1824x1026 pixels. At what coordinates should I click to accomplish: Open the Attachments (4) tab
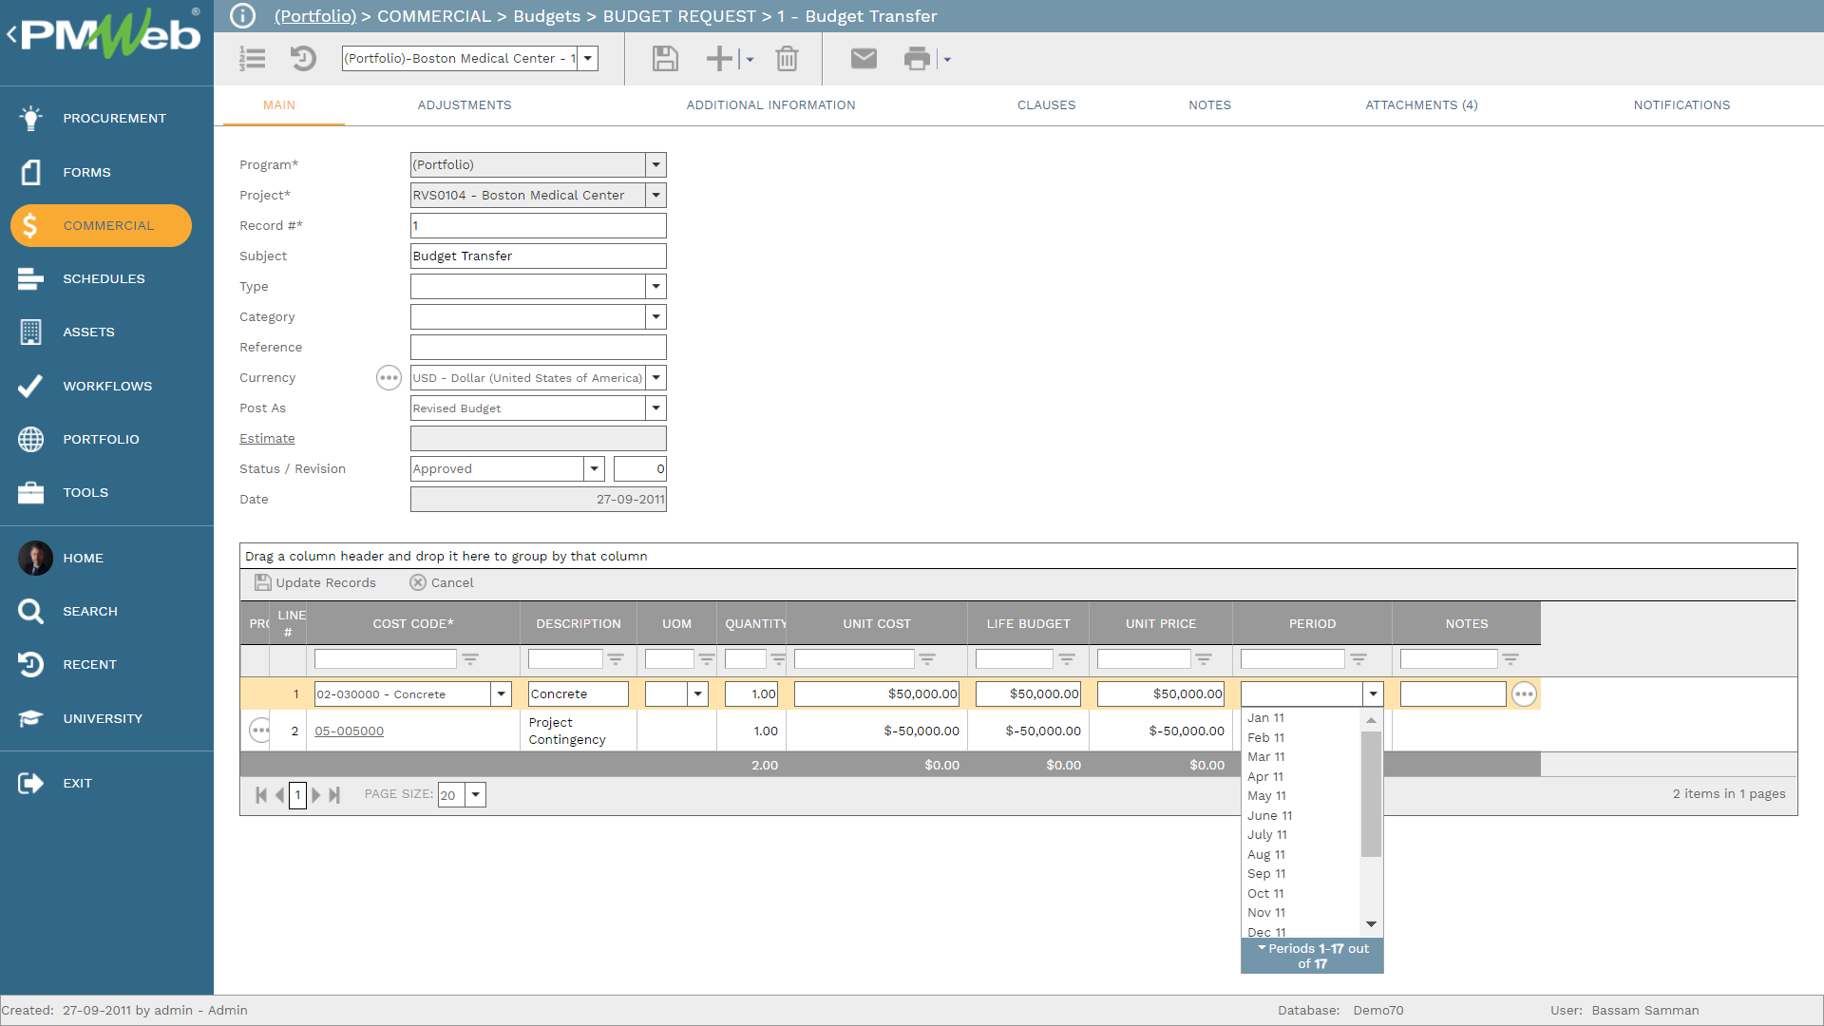[1421, 105]
